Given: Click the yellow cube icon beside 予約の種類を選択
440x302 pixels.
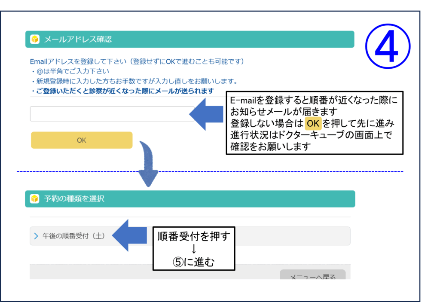Looking at the screenshot, I should 35,199.
